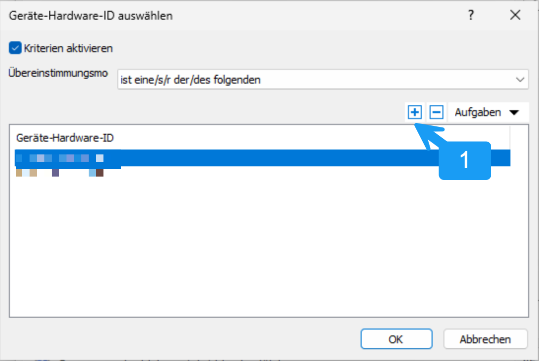Click the question mark help icon

tap(471, 15)
